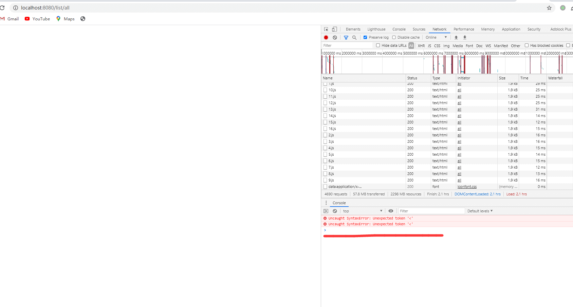The height and width of the screenshot is (307, 573).
Task: Filter requests by XHR type
Action: click(x=421, y=46)
